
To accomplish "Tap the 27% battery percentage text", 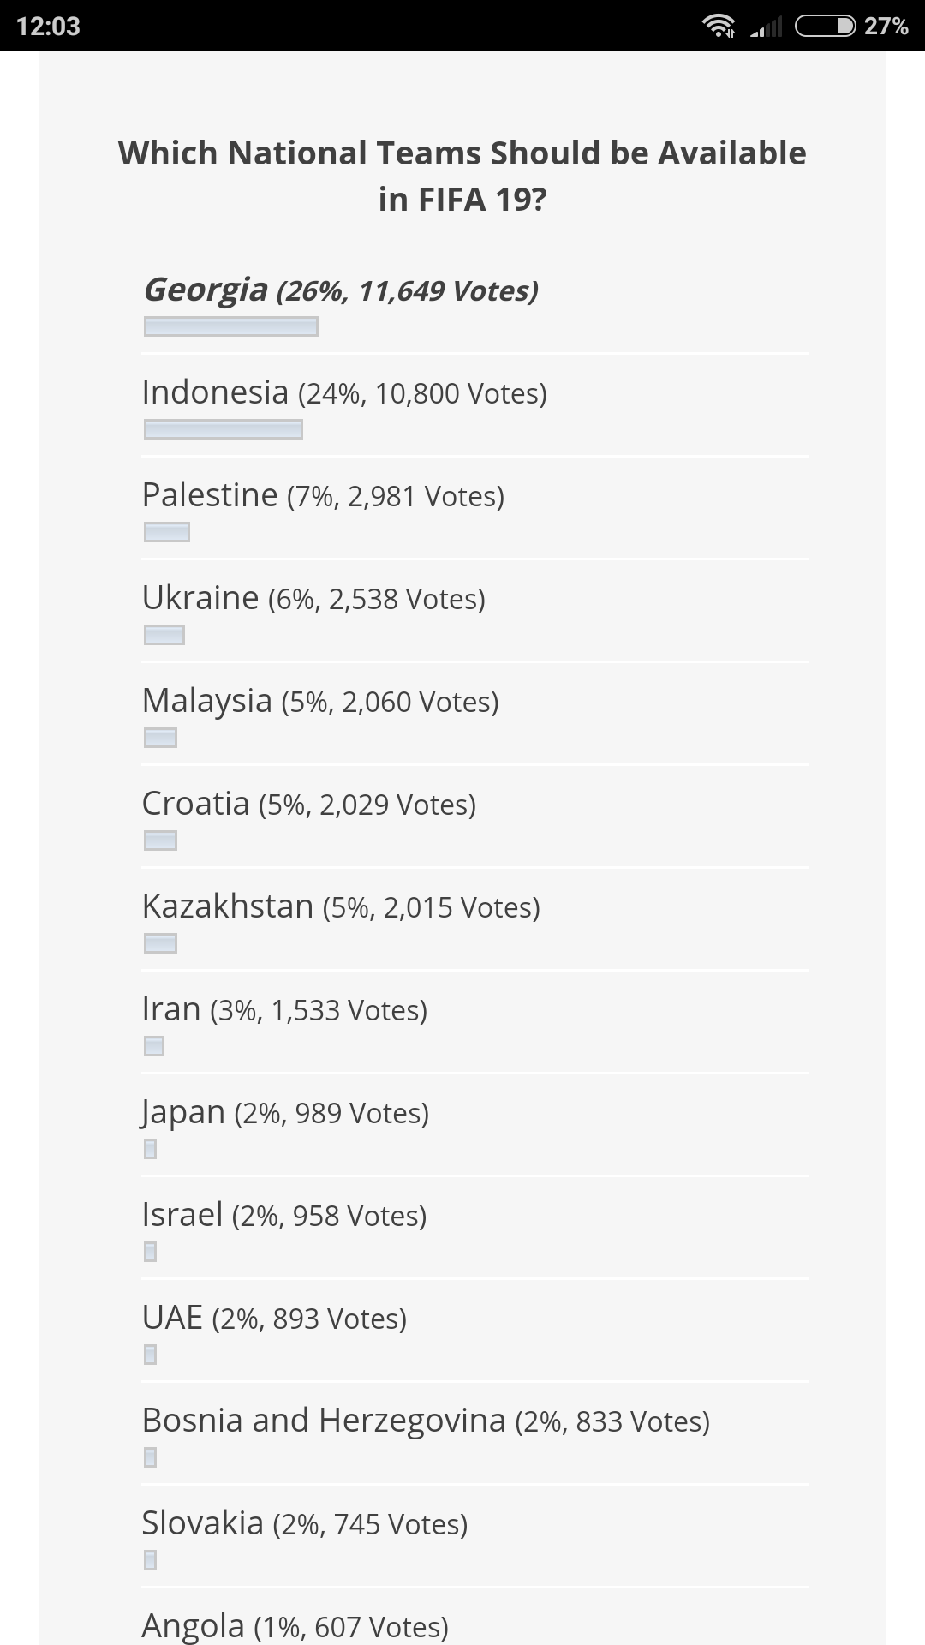I will (x=886, y=26).
